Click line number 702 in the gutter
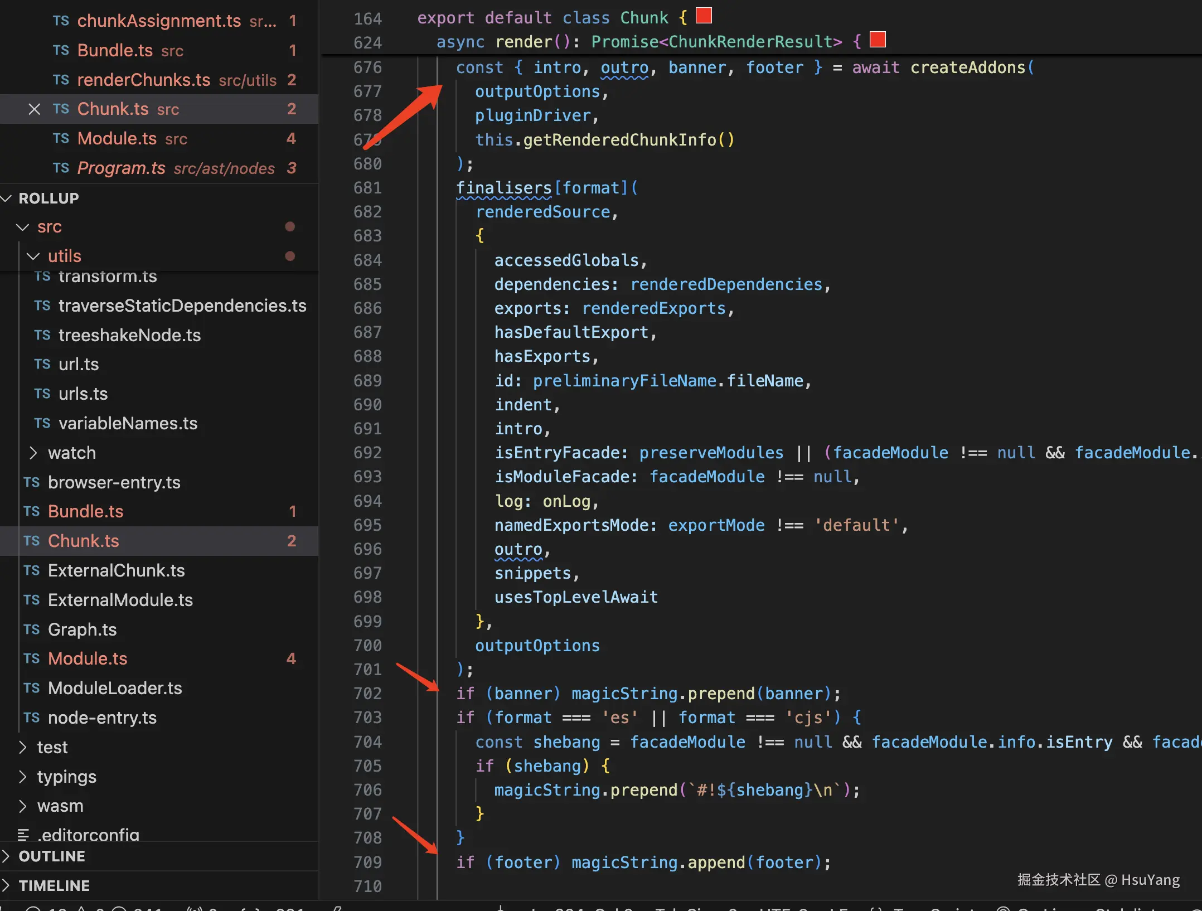 tap(367, 694)
